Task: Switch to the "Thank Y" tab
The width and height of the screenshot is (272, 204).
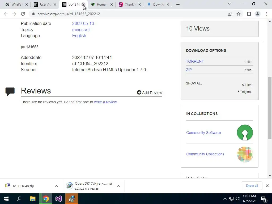Action: point(129,5)
